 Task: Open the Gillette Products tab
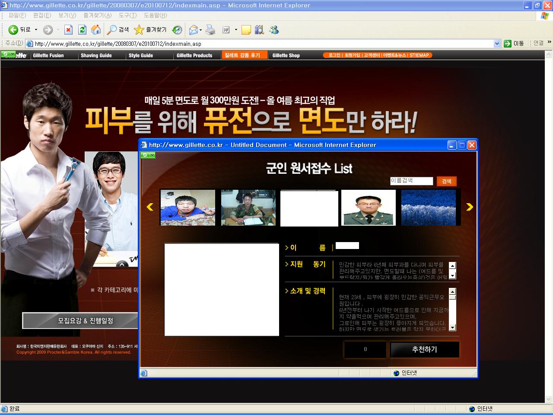point(194,55)
